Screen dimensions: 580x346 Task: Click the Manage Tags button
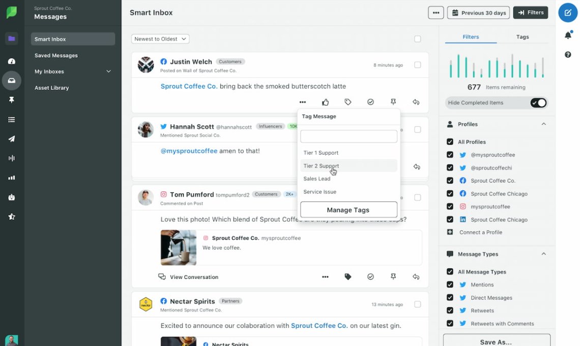[349, 210]
